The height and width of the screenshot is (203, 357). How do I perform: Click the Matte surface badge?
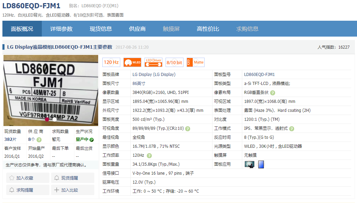point(196,62)
